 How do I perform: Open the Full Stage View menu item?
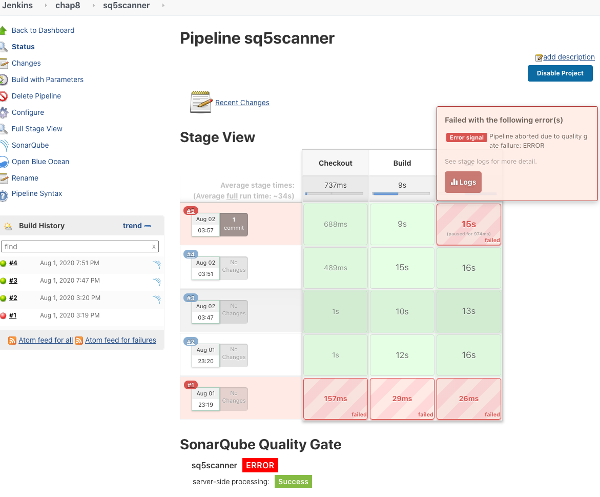click(x=37, y=129)
